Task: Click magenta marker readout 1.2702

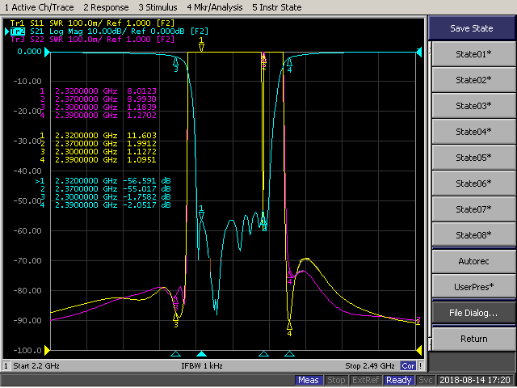Action: point(142,116)
